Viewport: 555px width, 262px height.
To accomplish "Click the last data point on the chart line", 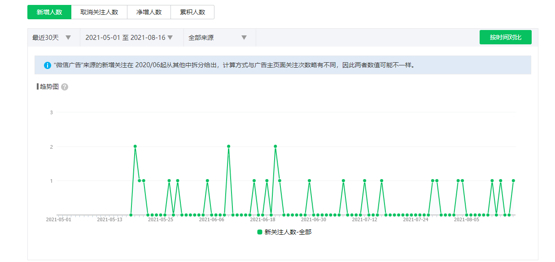I will pyautogui.click(x=513, y=180).
